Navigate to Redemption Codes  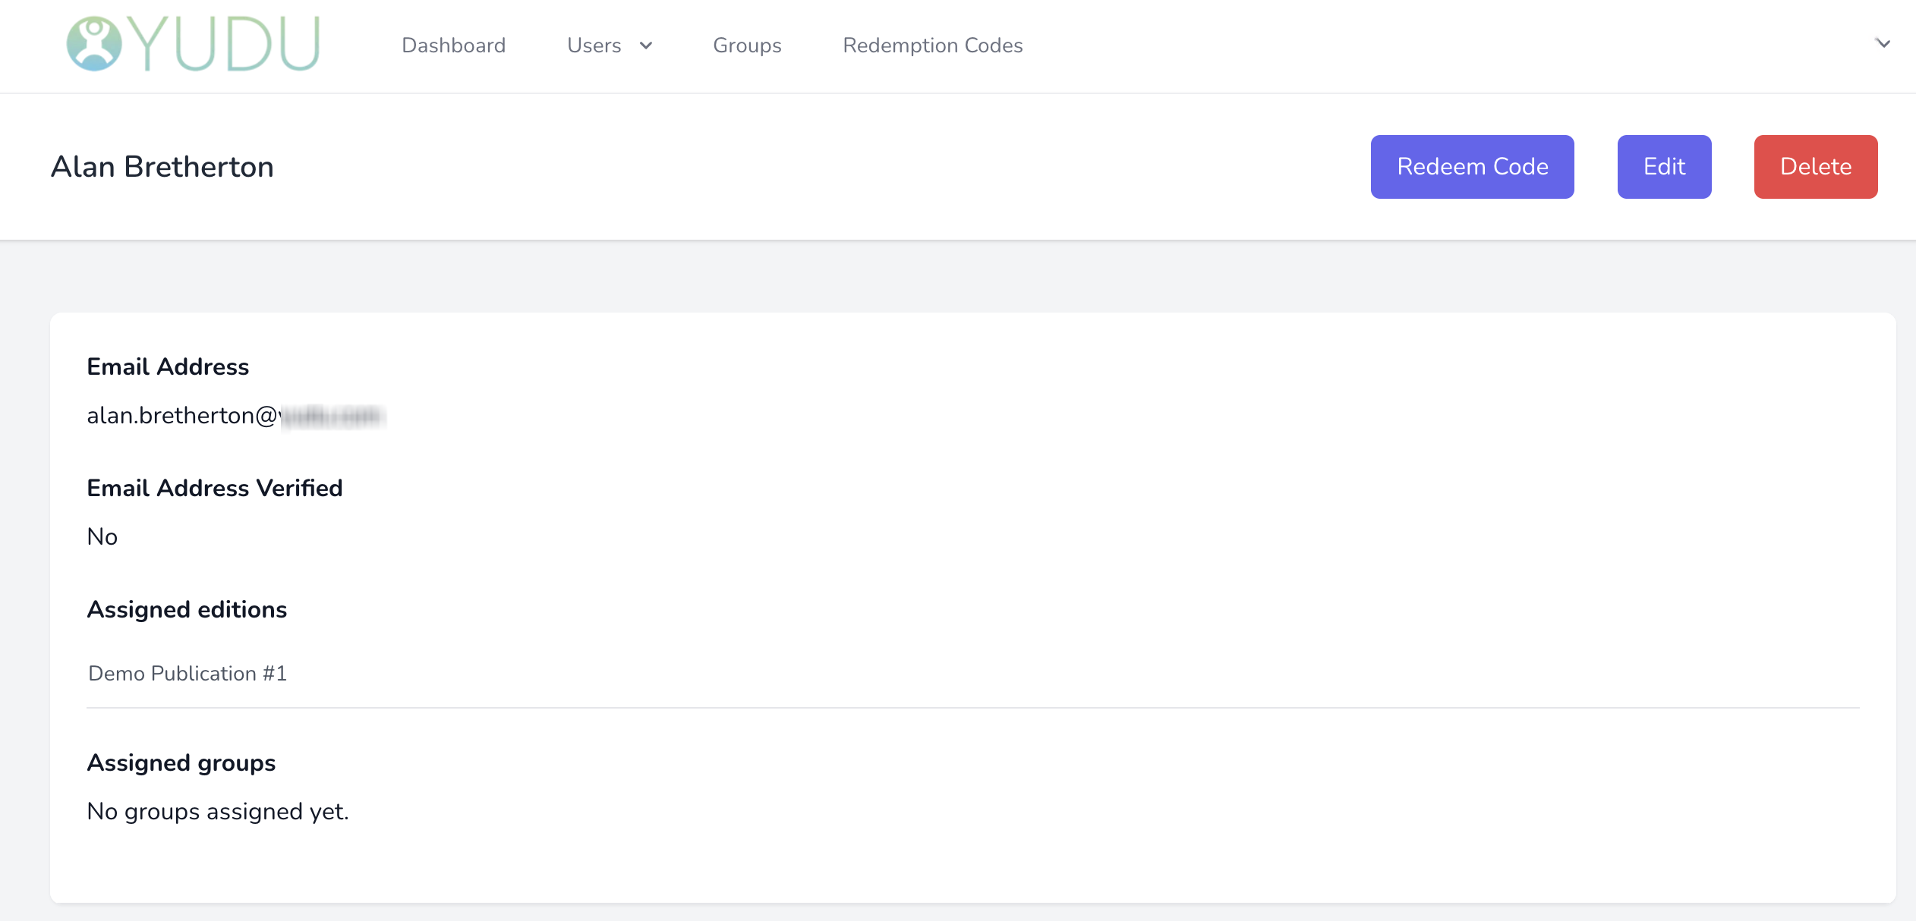click(932, 46)
